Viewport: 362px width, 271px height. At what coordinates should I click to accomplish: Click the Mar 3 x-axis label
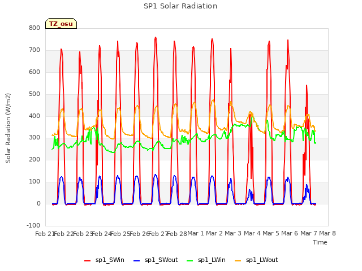tap(233, 233)
